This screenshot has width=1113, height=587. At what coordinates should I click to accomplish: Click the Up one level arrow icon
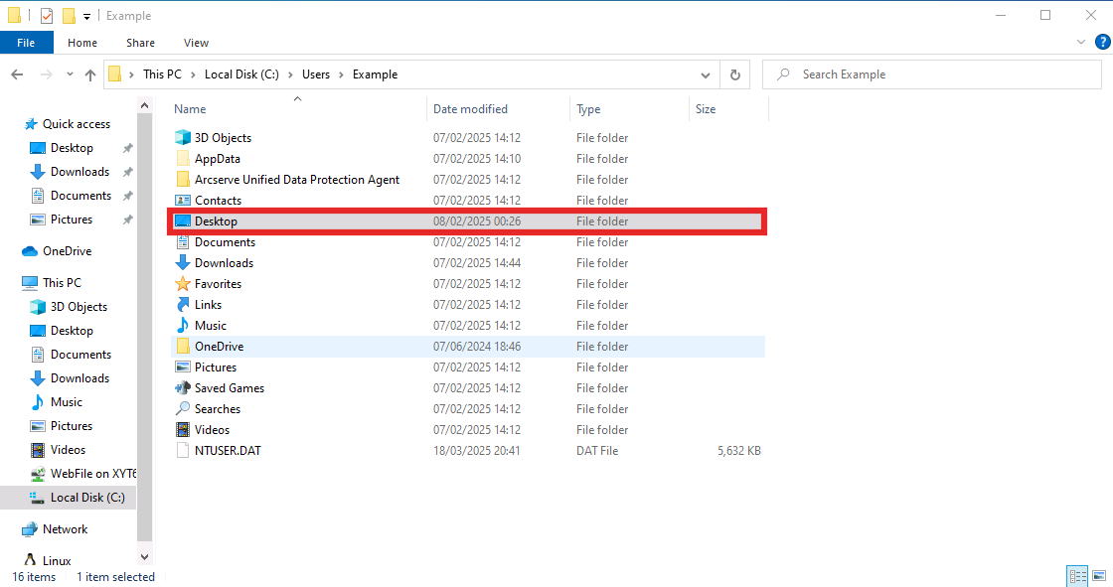coord(90,74)
